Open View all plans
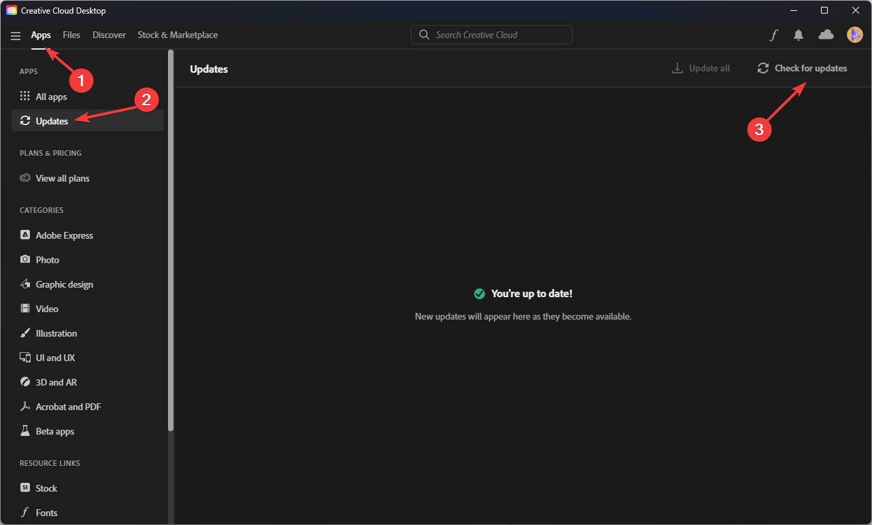The width and height of the screenshot is (872, 525). click(88, 178)
